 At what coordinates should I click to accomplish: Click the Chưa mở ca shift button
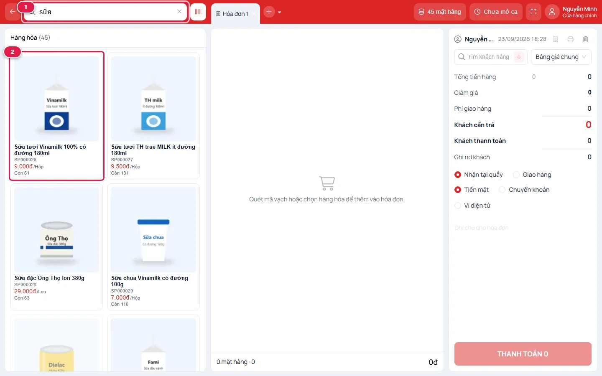[496, 12]
